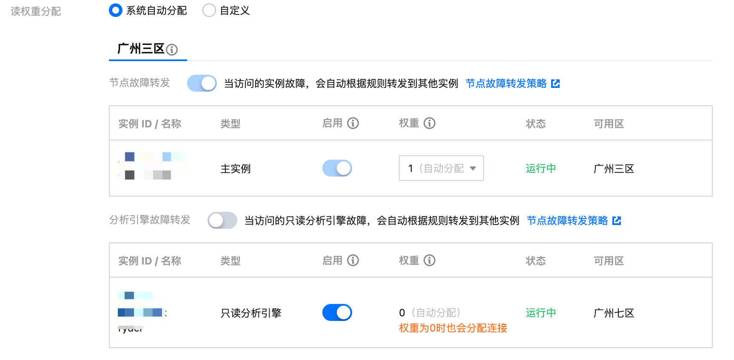734x360 pixels.
Task: Click the blurred 主实例 instance ID
Action: (152, 166)
